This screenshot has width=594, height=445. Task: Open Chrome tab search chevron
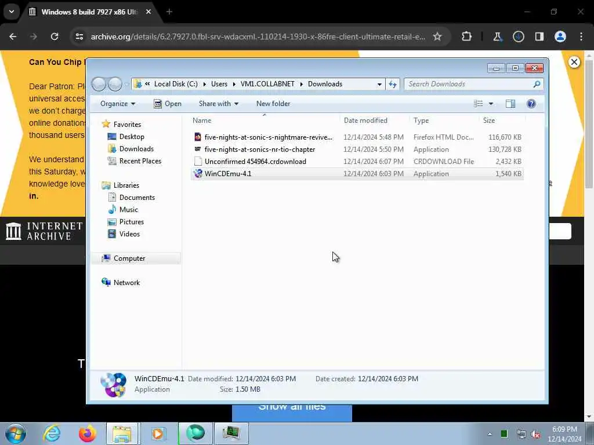pyautogui.click(x=12, y=12)
